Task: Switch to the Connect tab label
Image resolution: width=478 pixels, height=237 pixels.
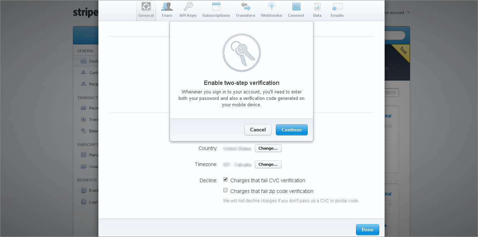Action: coord(296,15)
